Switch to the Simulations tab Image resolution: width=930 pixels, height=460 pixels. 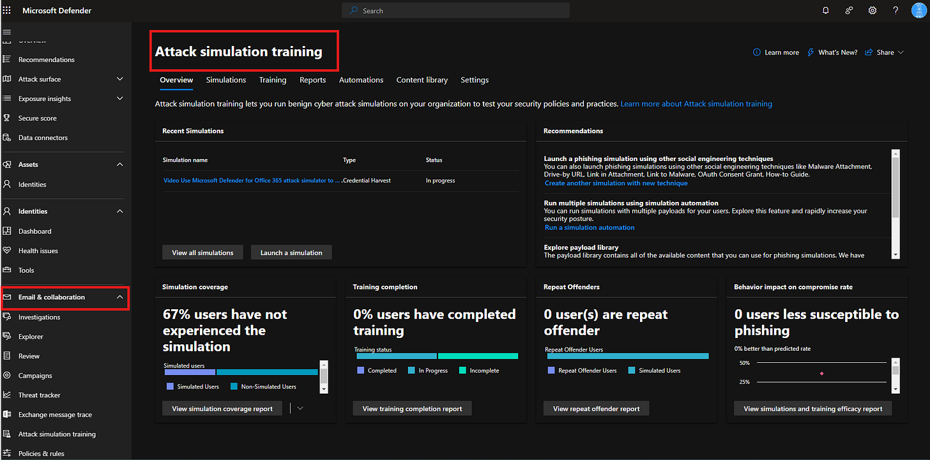click(x=226, y=80)
